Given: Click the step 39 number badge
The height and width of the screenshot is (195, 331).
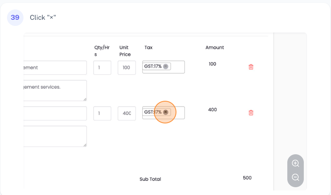Looking at the screenshot, I should pyautogui.click(x=15, y=18).
